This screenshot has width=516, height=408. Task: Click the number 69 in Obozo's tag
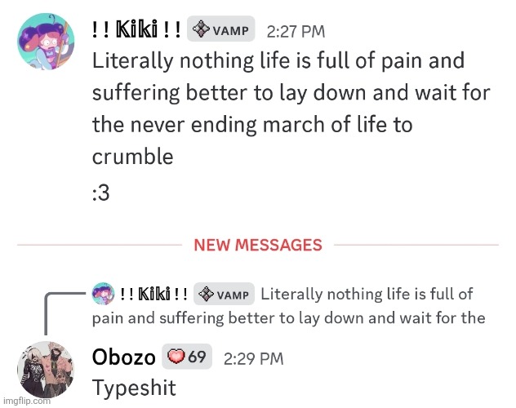(197, 357)
